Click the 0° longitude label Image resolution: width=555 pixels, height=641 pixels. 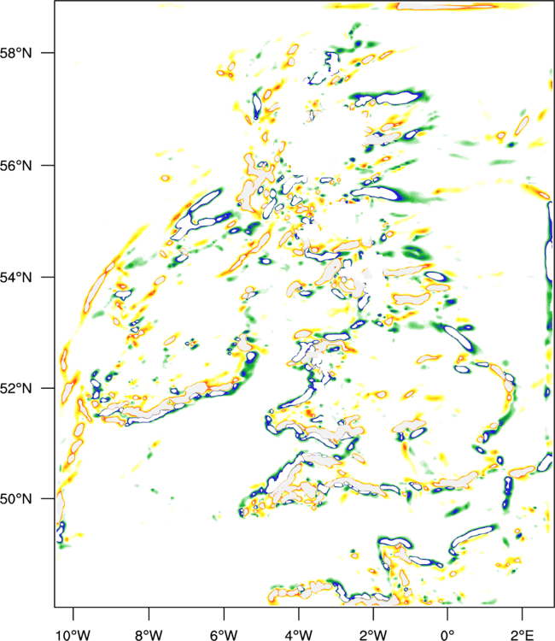pos(448,635)
